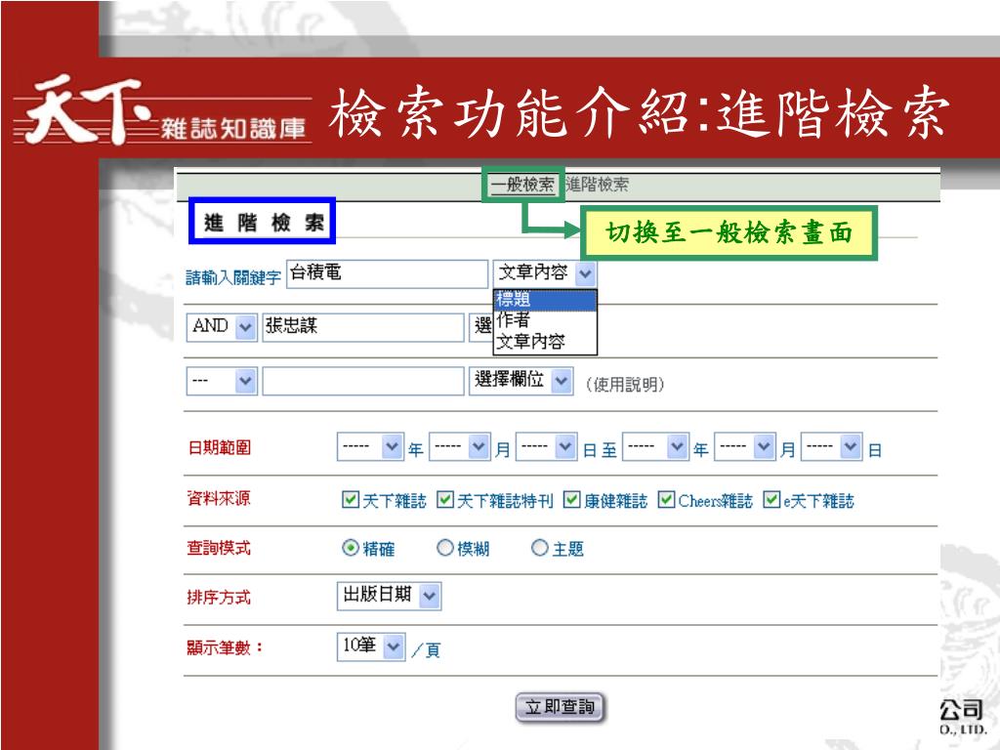The height and width of the screenshot is (750, 1000).
Task: Choose 文章內容 in the open dropdown list
Action: pos(545,342)
